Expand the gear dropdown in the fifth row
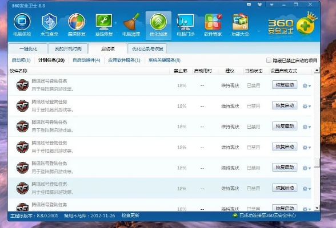Screen dimensions: 336x228 click(307, 168)
